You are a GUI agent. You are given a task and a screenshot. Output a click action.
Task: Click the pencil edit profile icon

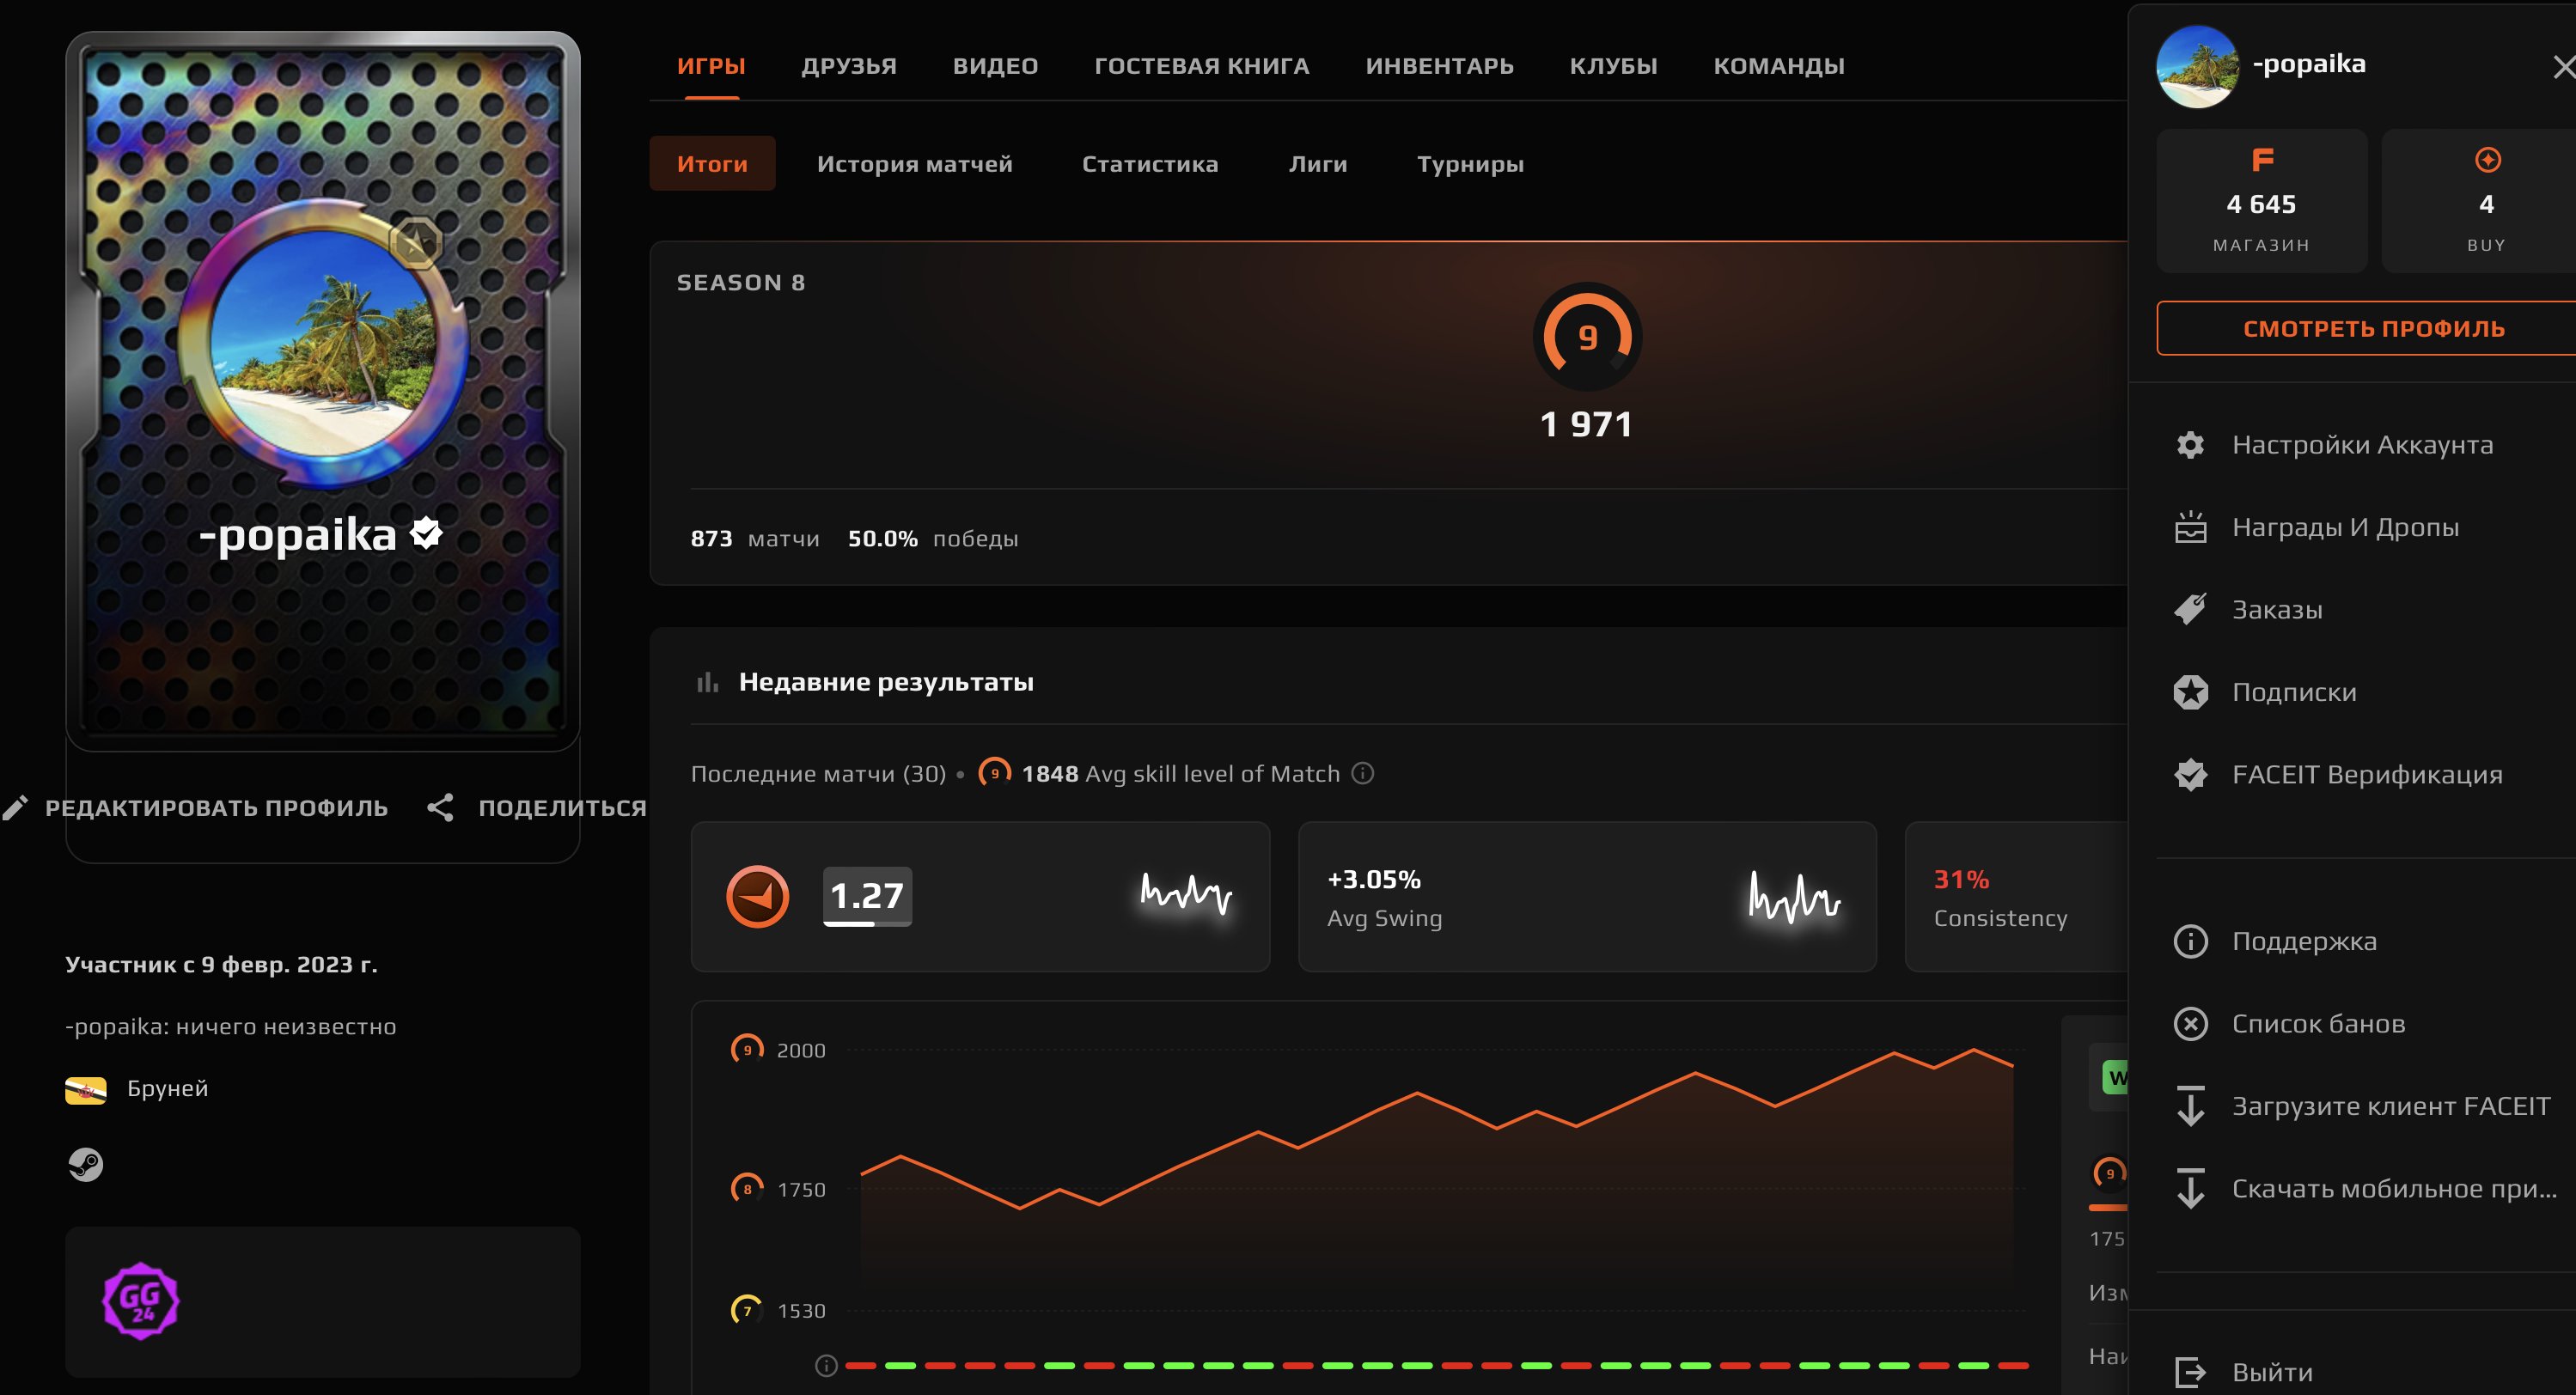coord(16,808)
